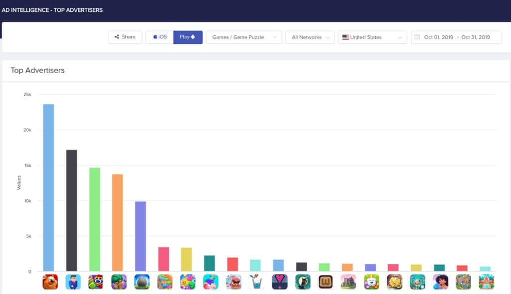
Task: Click the colored marbles puzzle app icon
Action: coord(464,282)
